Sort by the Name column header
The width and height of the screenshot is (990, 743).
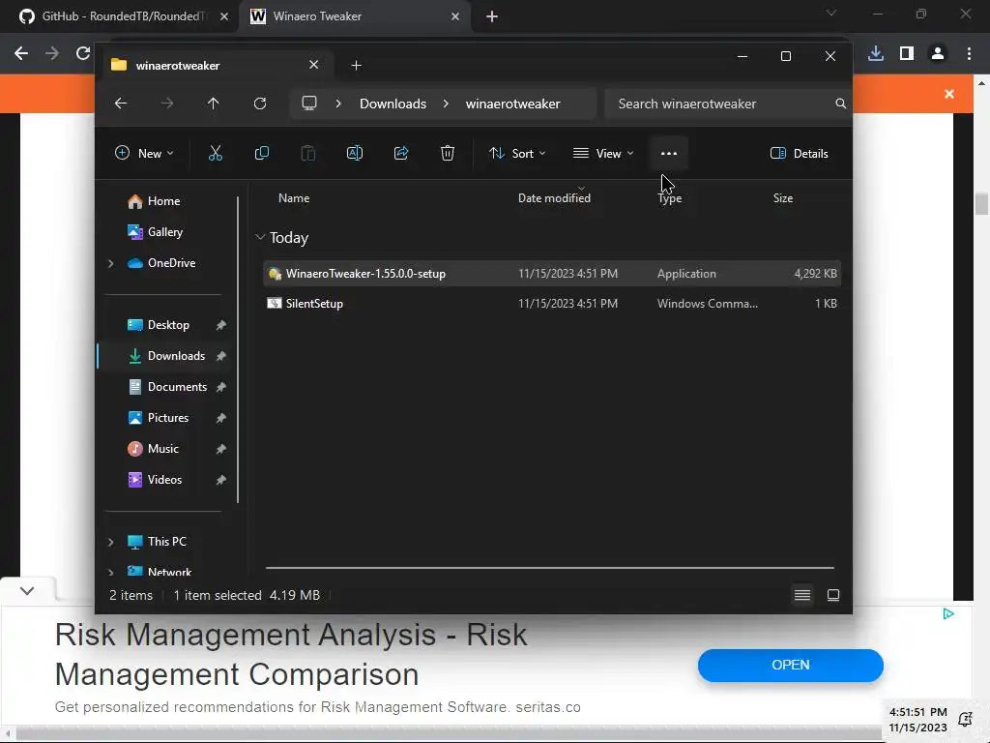point(294,198)
